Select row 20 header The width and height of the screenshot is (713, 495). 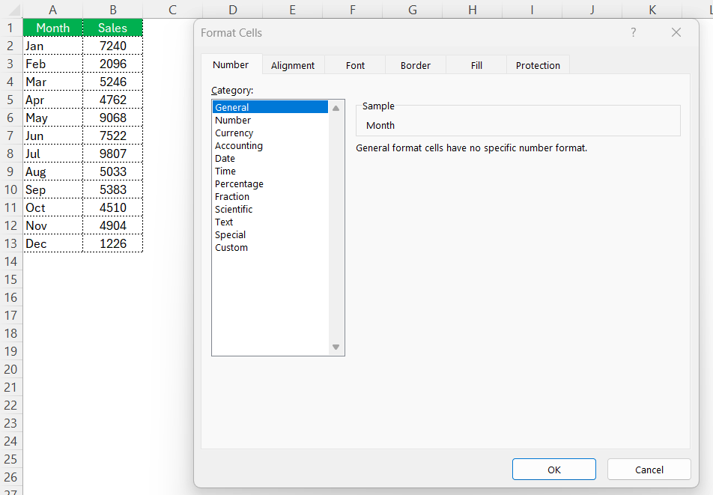coord(11,369)
